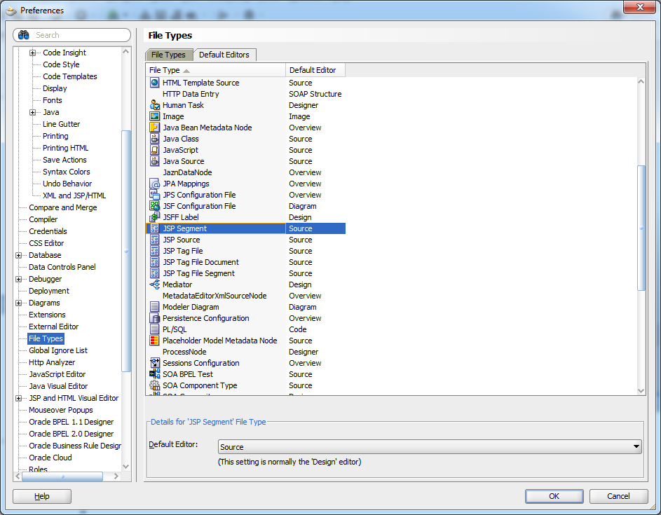661x515 pixels.
Task: Click the SOA BPEL Test icon
Action: [x=154, y=374]
